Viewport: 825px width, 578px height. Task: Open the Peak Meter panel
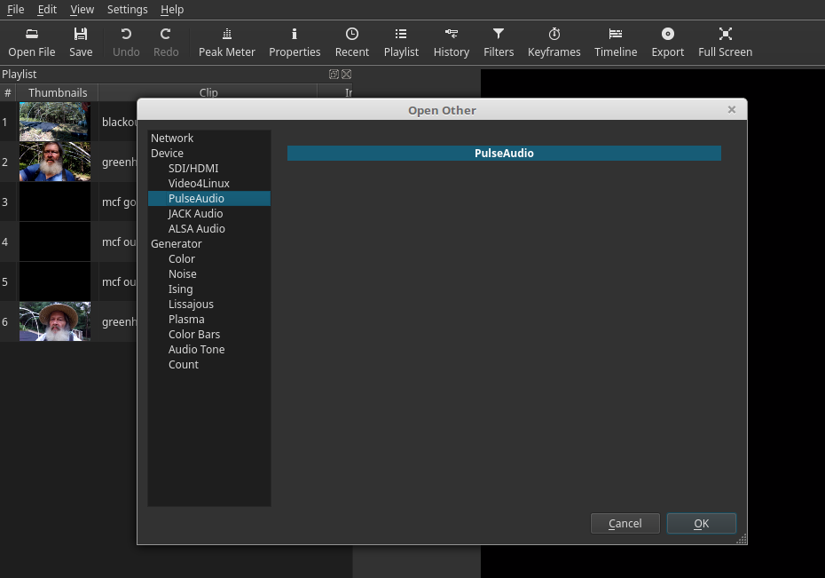click(227, 43)
